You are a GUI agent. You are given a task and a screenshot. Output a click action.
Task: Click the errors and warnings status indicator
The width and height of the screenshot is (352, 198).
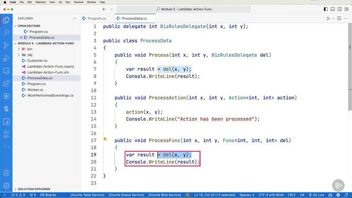tap(18, 195)
